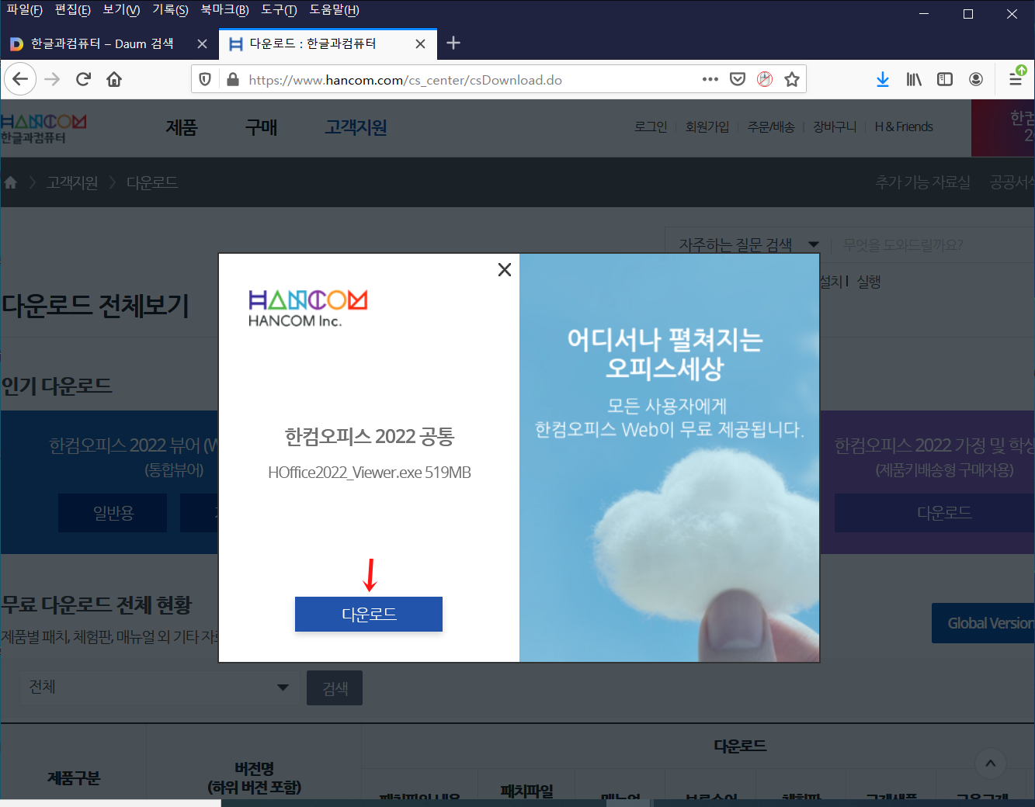The image size is (1035, 807).
Task: Click the 무엇을 도와드릴까요? search field
Action: click(932, 245)
